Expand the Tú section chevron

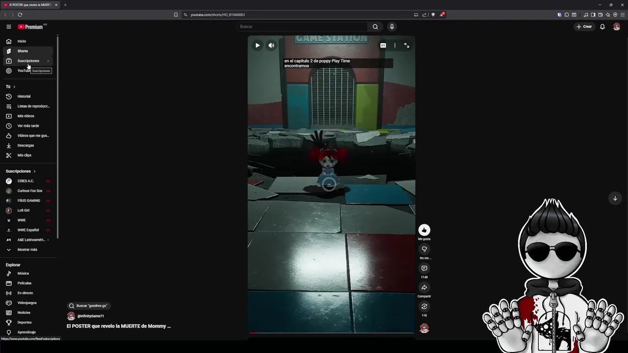point(14,87)
